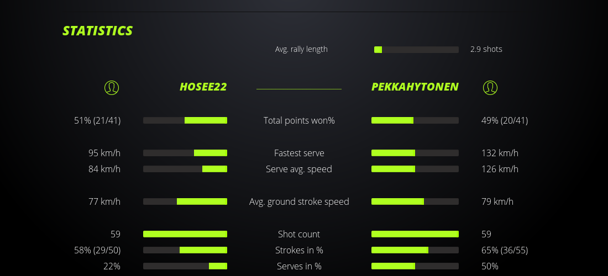The width and height of the screenshot is (608, 276).
Task: Click the 2.9 shots value
Action: click(x=486, y=49)
